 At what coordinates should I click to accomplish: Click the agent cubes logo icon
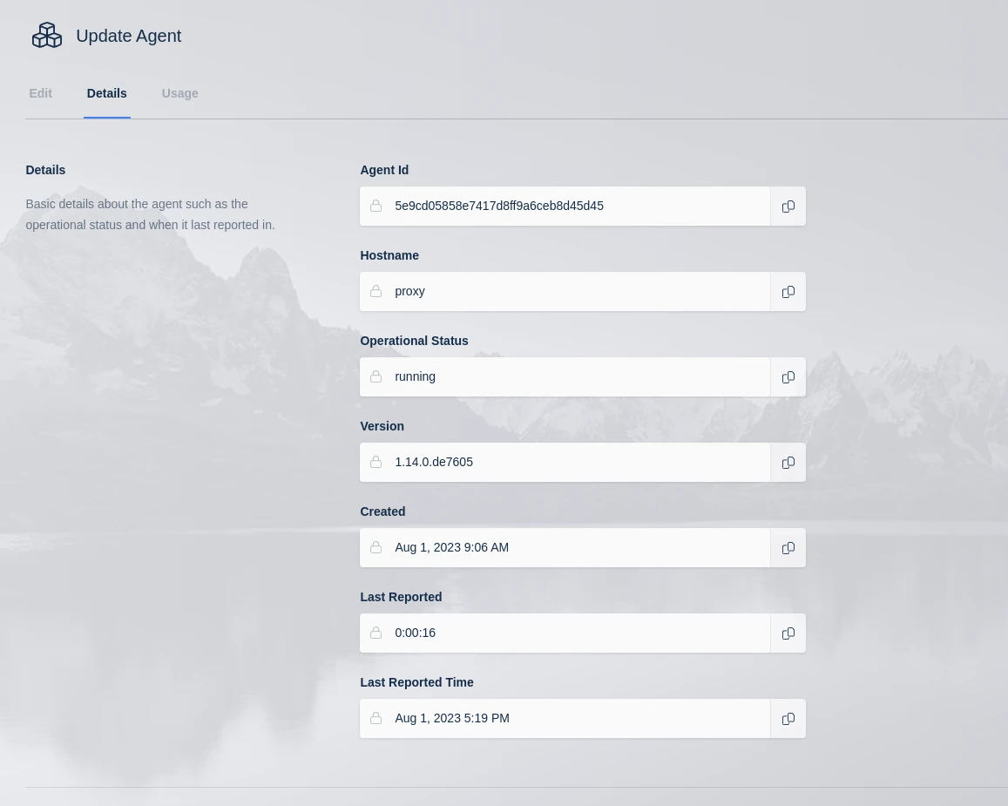[47, 35]
